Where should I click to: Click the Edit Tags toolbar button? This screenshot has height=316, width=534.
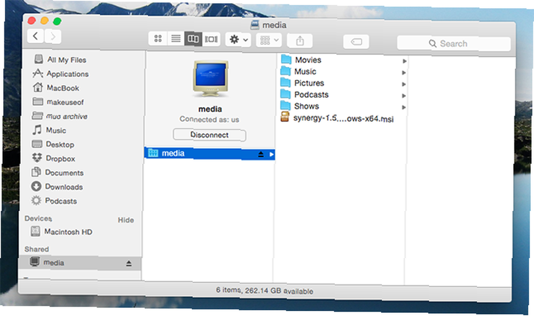356,42
